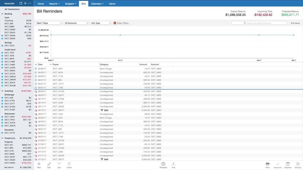The image size is (303, 170).
Task: Open the Settings gear icon
Action: coord(298,164)
